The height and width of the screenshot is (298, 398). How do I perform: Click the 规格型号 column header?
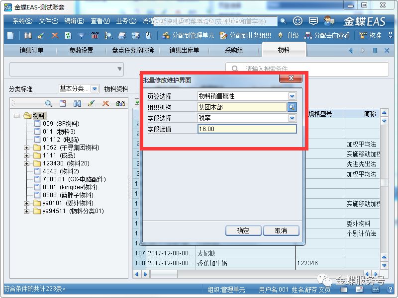tap(320, 114)
